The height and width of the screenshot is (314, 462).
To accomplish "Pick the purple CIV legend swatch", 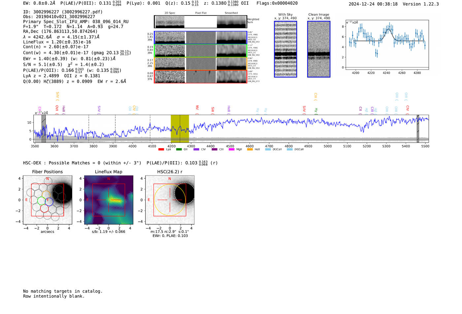I will [x=196, y=150].
